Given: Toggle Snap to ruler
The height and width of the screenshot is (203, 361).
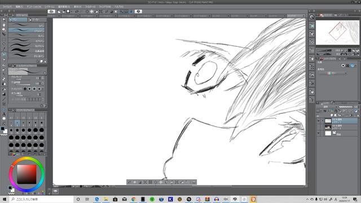Looking at the screenshot, I should click(122, 11).
